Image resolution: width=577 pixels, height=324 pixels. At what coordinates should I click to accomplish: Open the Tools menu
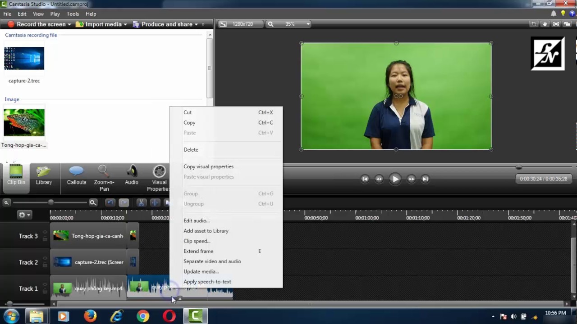[x=73, y=14]
